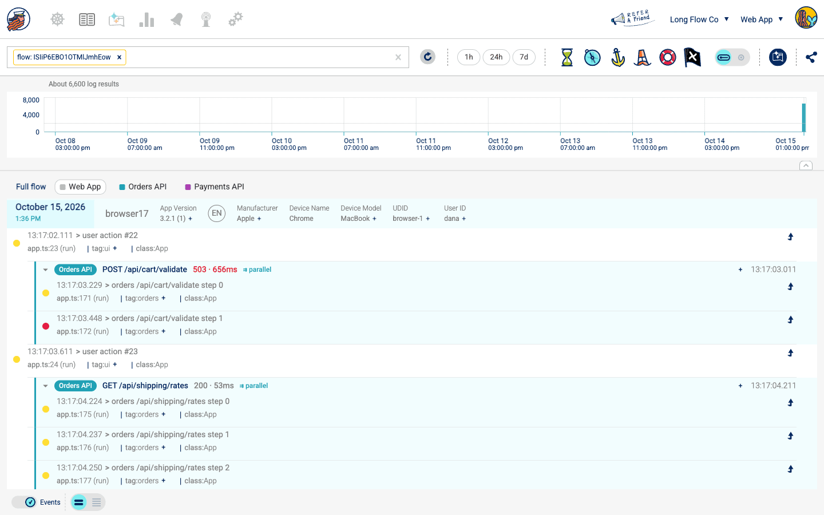Clear the search field with the X
The width and height of the screenshot is (824, 515).
point(398,57)
